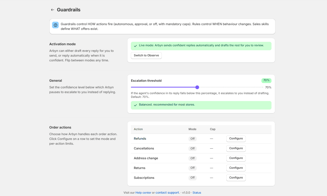Click the Address change row label
Image resolution: width=327 pixels, height=196 pixels.
click(x=146, y=158)
